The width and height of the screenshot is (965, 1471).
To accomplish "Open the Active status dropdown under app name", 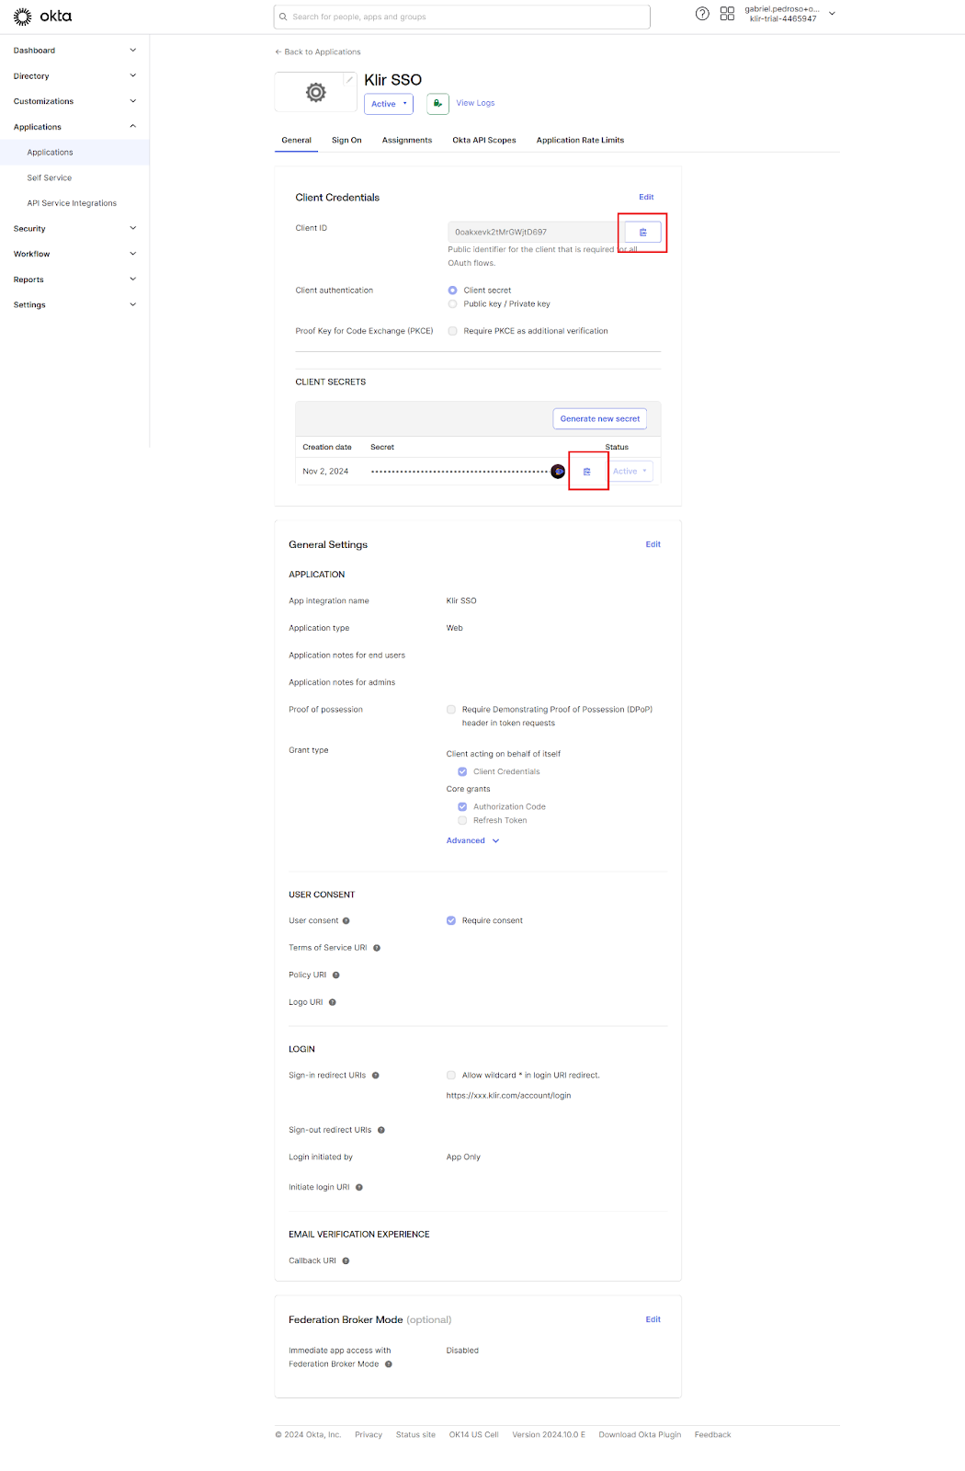I will (389, 104).
